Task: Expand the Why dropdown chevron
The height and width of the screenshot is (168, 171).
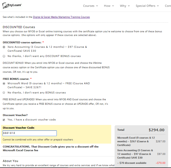Action: click(129, 6)
